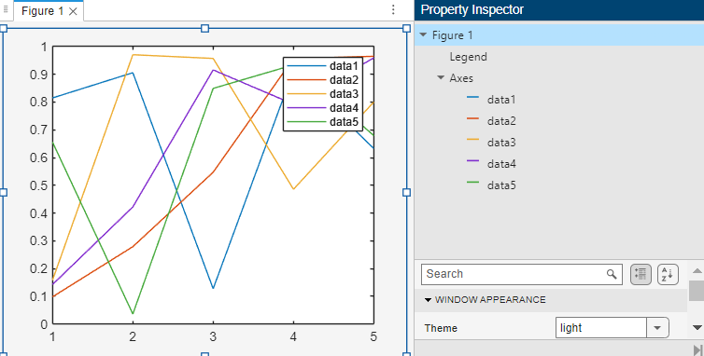The width and height of the screenshot is (704, 356).
Task: Collapse the Axes tree node
Action: tap(441, 78)
